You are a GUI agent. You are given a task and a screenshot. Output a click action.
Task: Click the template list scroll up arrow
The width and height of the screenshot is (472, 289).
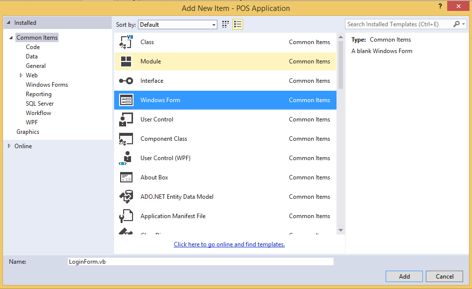pos(341,37)
